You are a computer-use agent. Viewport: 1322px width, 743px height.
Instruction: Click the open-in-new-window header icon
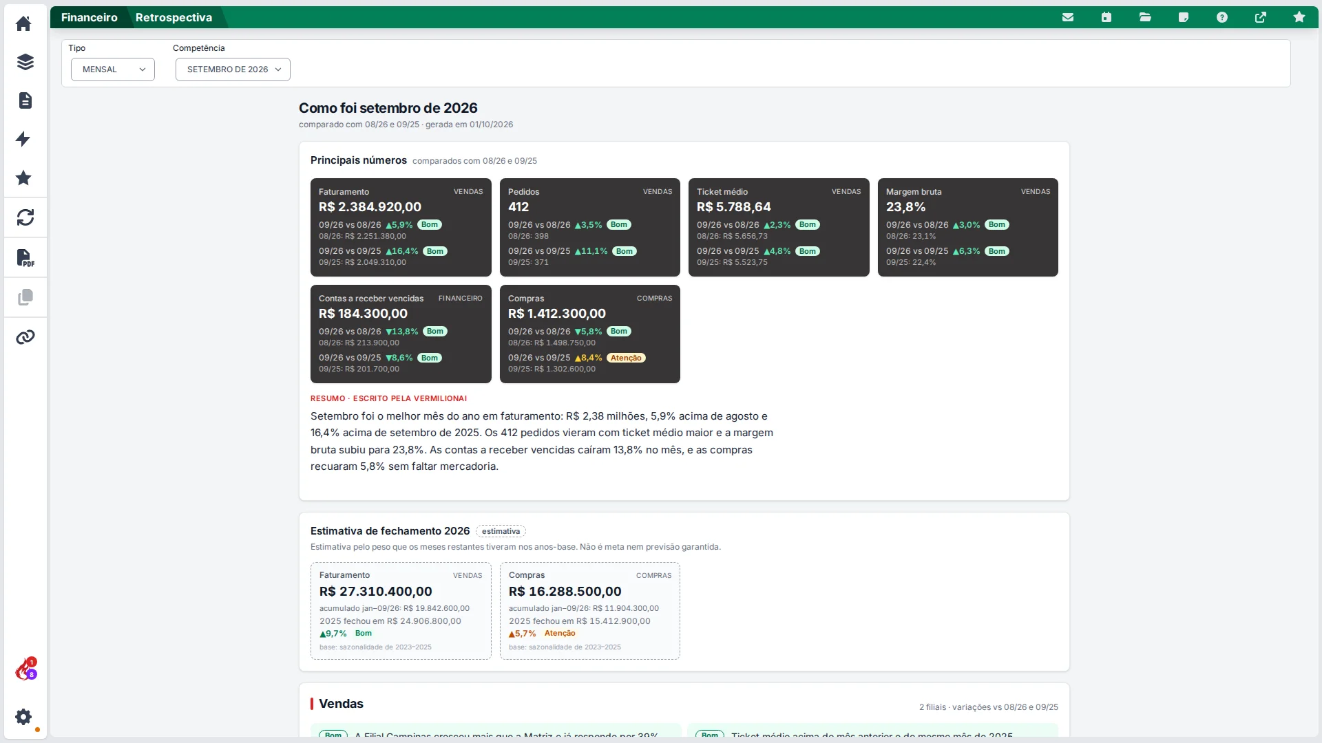point(1261,17)
